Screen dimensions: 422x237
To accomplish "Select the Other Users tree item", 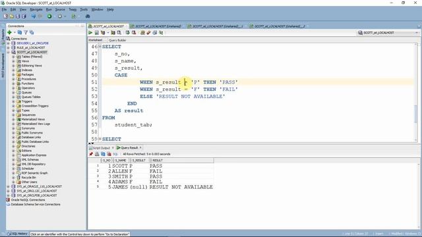I will (29, 182).
